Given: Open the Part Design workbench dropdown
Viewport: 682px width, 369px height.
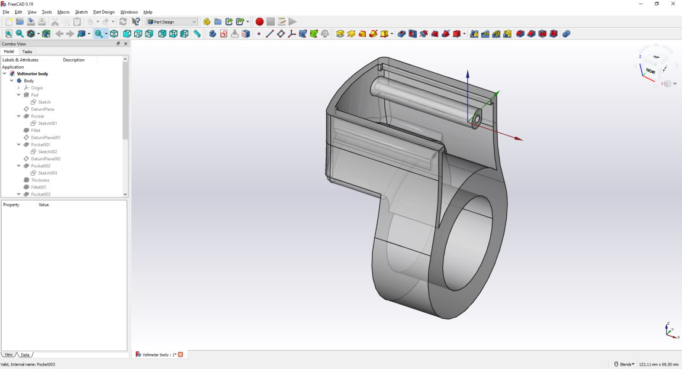Looking at the screenshot, I should click(172, 22).
